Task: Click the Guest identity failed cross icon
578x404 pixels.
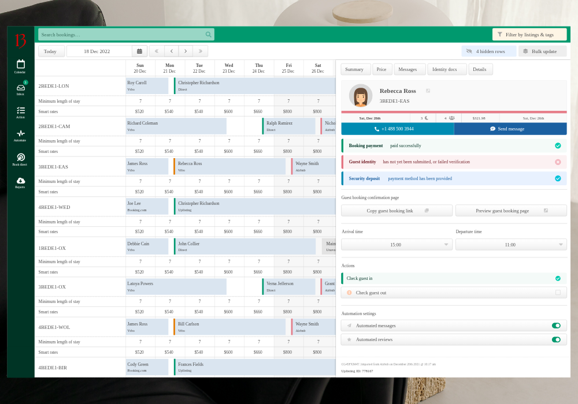Action: [558, 162]
